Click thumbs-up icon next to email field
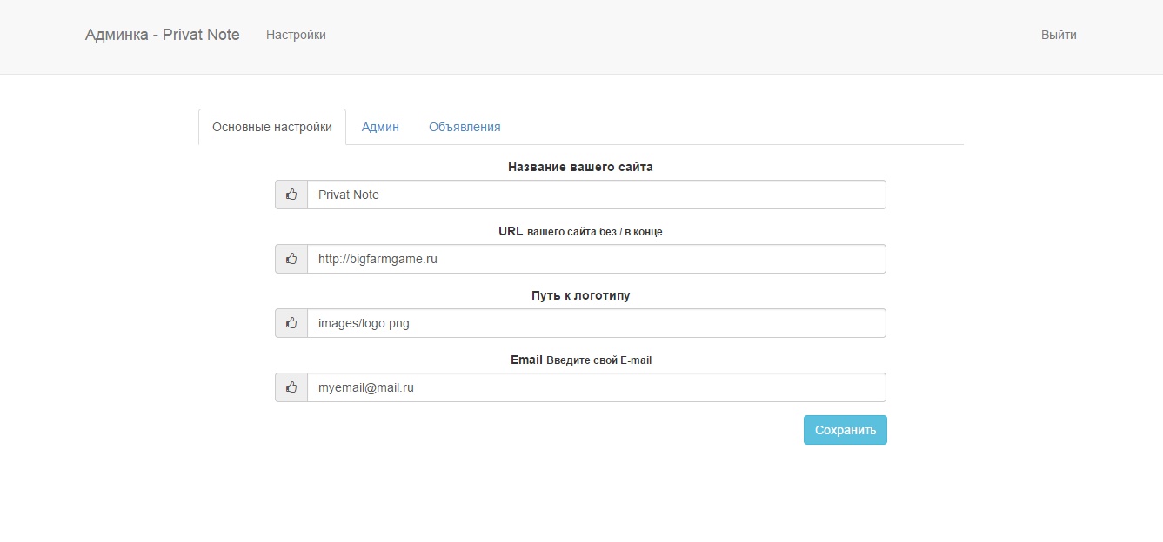This screenshot has width=1163, height=542. click(291, 387)
